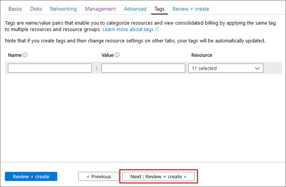Viewport: 286px width, 187px height.
Task: Go back with the Previous button
Action: point(98,176)
